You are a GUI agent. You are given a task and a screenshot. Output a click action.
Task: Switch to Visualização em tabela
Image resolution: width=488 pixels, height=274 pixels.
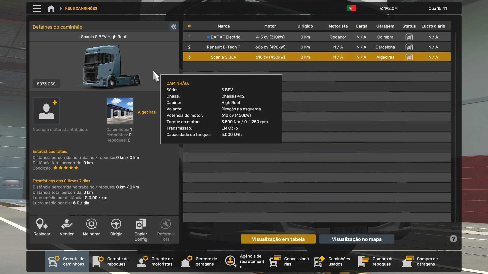[278, 239]
